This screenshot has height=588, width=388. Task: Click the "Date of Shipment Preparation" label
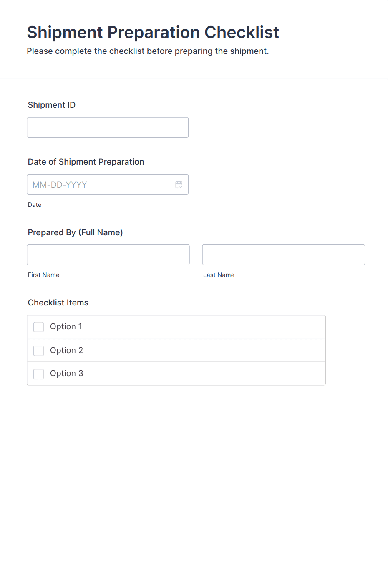[x=86, y=162]
